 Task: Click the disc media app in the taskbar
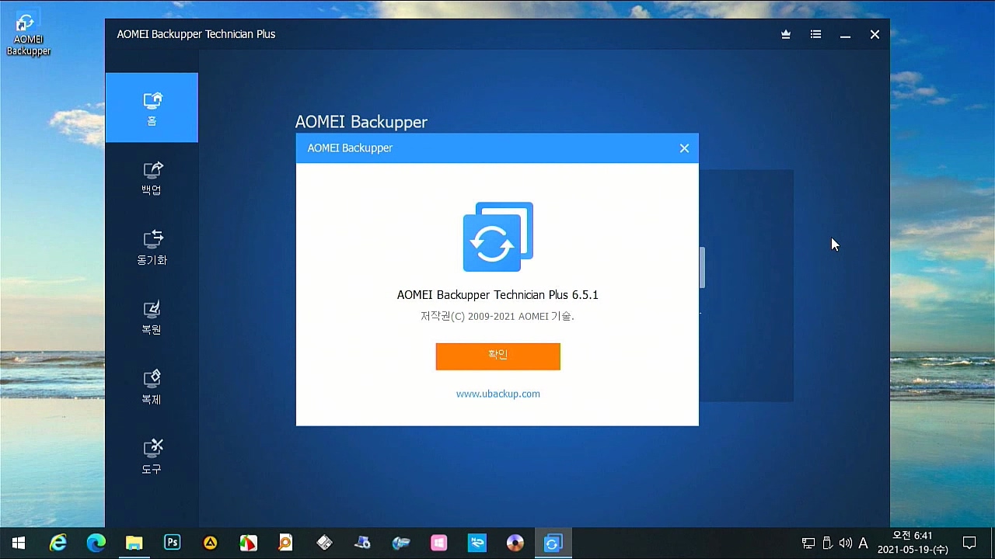tap(515, 543)
